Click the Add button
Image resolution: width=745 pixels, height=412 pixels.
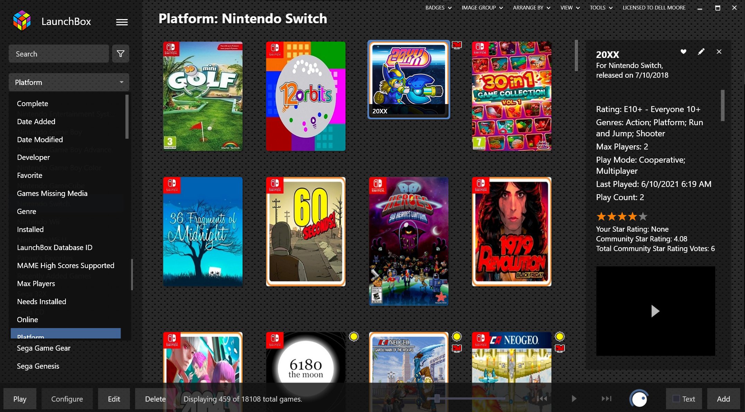coord(723,399)
